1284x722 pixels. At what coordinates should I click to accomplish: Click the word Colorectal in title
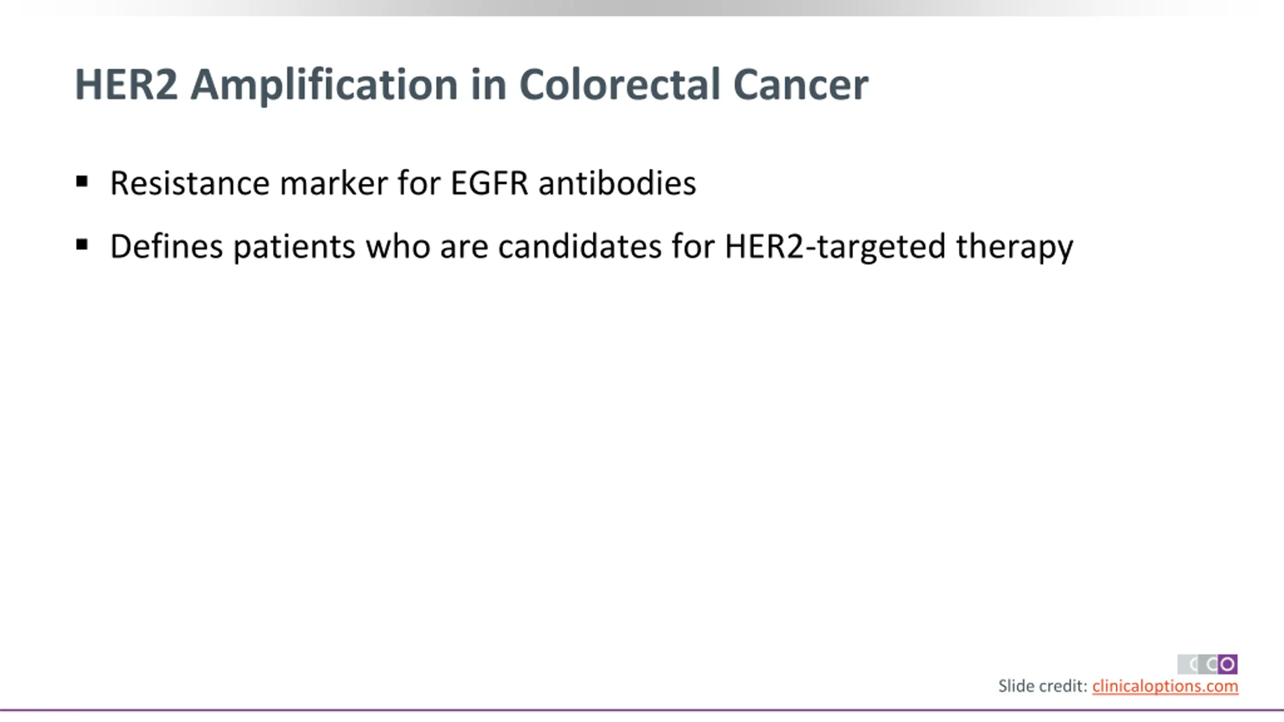click(619, 84)
